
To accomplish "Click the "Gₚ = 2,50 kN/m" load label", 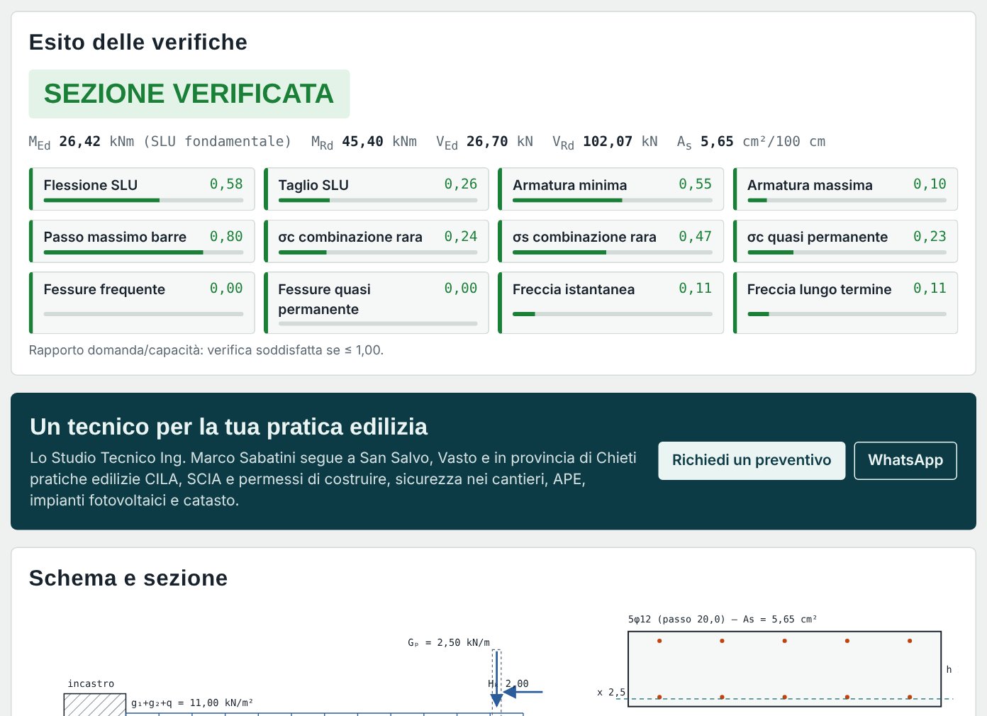I will (449, 642).
